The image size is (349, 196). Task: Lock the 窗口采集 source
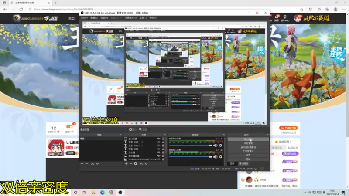click(x=163, y=139)
